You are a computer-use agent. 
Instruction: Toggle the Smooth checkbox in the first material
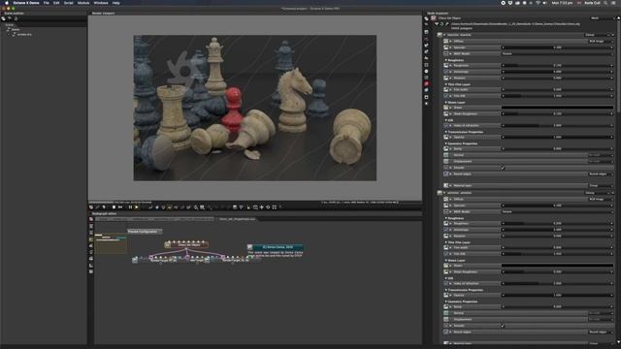pos(503,168)
